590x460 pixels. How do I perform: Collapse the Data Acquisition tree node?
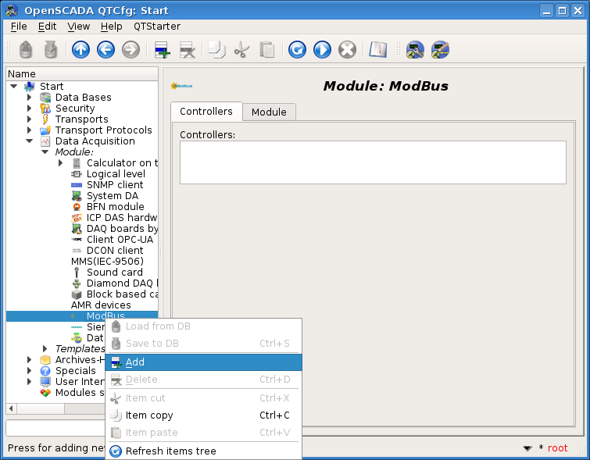click(x=30, y=141)
